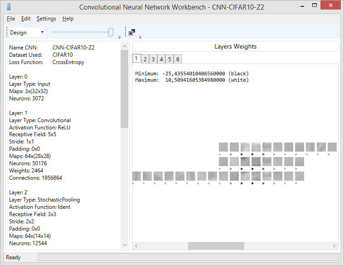Screen dimensions: 344x266
Task: Click 'Maps: 64x(28x28)' text
Action: coord(30,156)
